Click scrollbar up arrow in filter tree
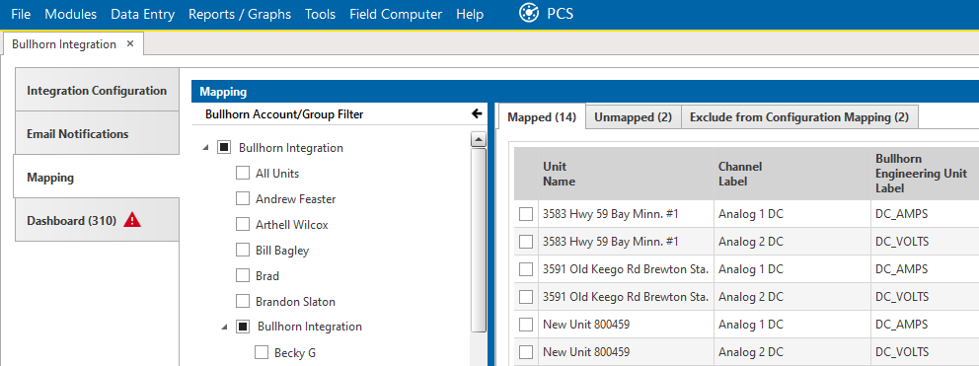This screenshot has width=979, height=366. click(479, 140)
